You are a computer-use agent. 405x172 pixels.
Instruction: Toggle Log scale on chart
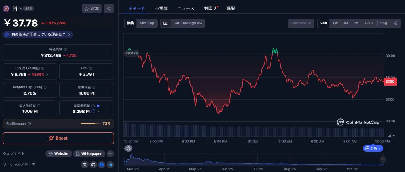point(384,23)
